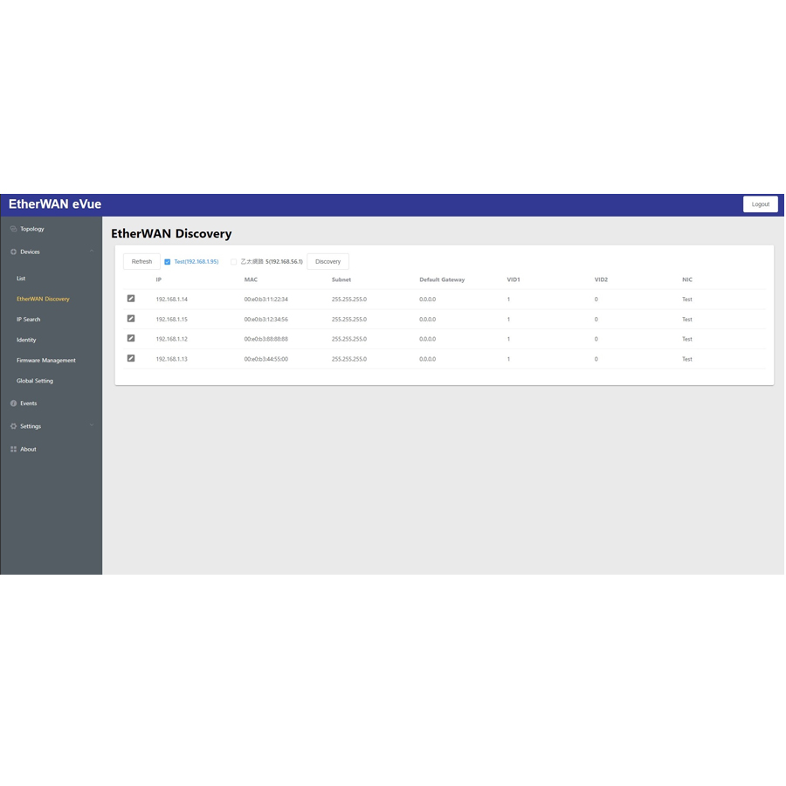Click the Refresh button
Screen dimensions: 786x786
[141, 262]
